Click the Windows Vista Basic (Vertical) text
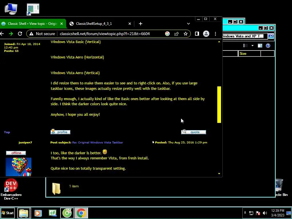Screen dimensions: 292x219 [x=76, y=42]
